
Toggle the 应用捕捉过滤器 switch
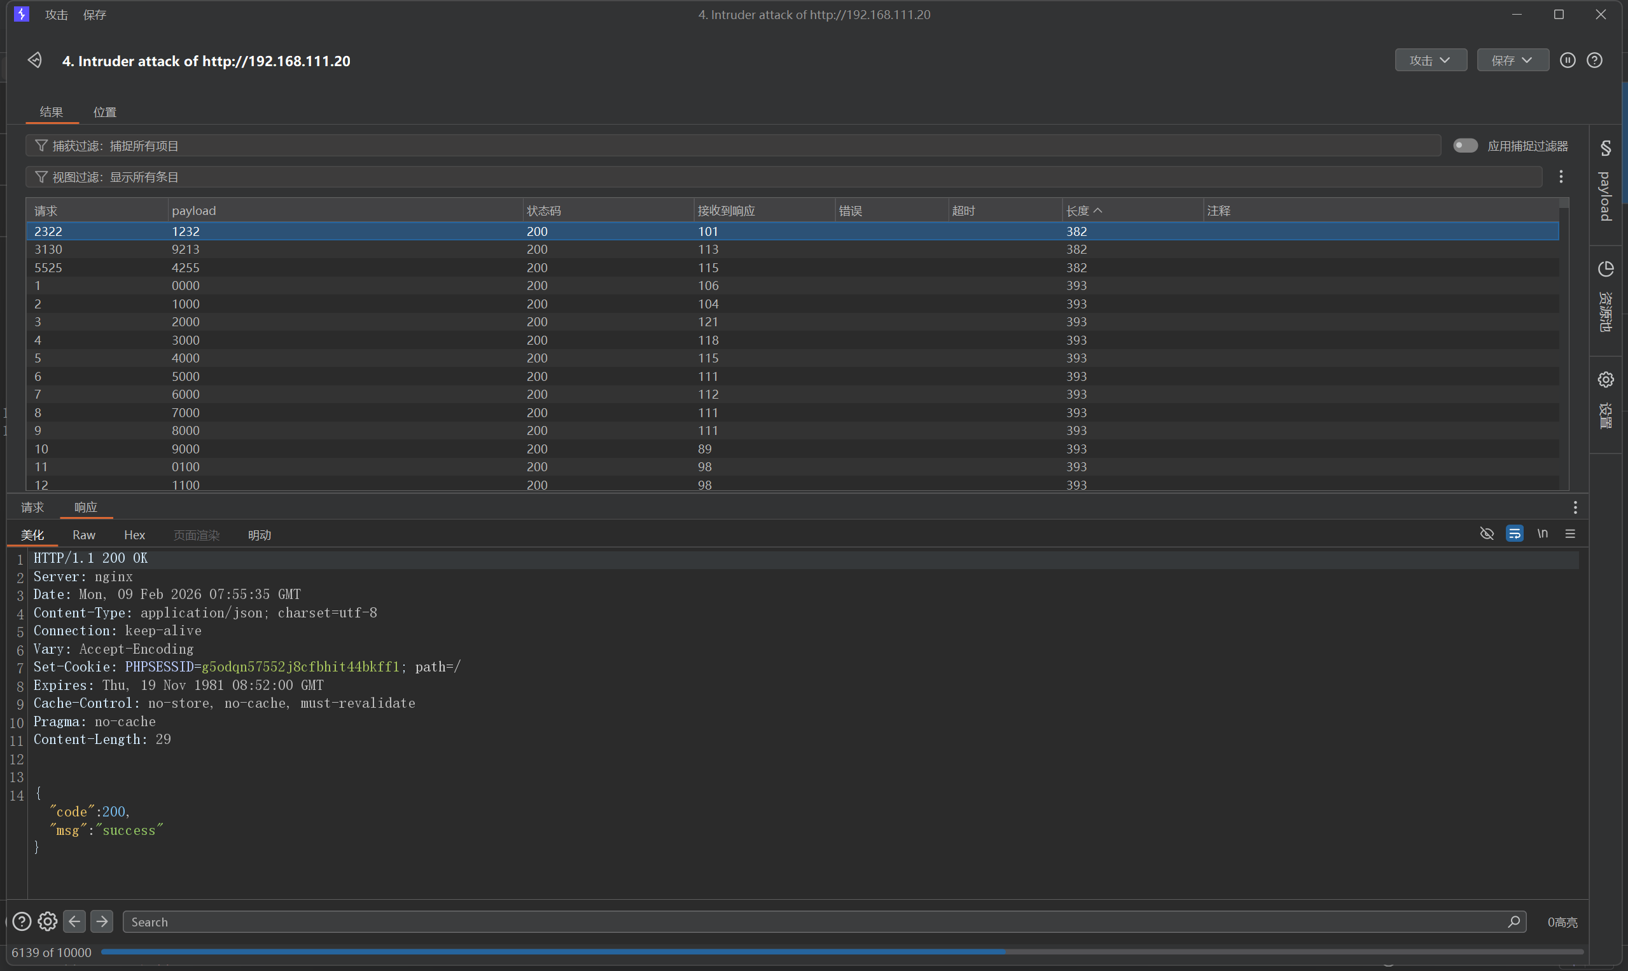pyautogui.click(x=1465, y=145)
